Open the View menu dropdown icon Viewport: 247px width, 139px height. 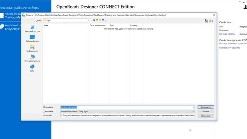tap(104, 20)
